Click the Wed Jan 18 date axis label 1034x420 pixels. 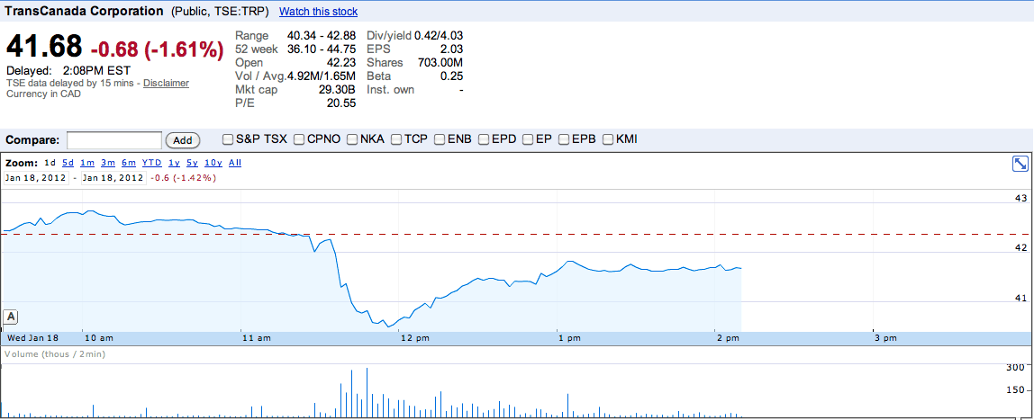tap(32, 338)
